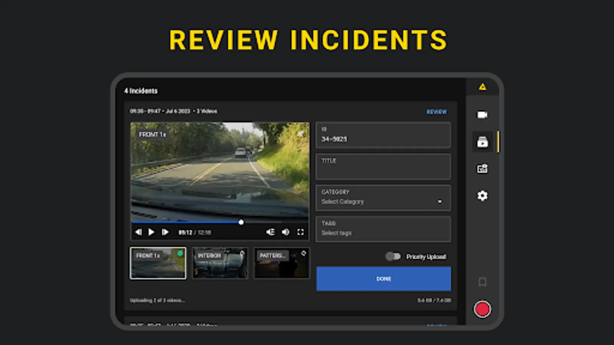This screenshot has width=614, height=345.
Task: Click the video progress slider handle
Action: pos(241,222)
